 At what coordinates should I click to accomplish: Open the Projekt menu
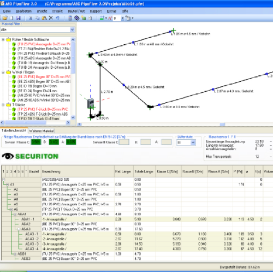[x=57, y=11]
